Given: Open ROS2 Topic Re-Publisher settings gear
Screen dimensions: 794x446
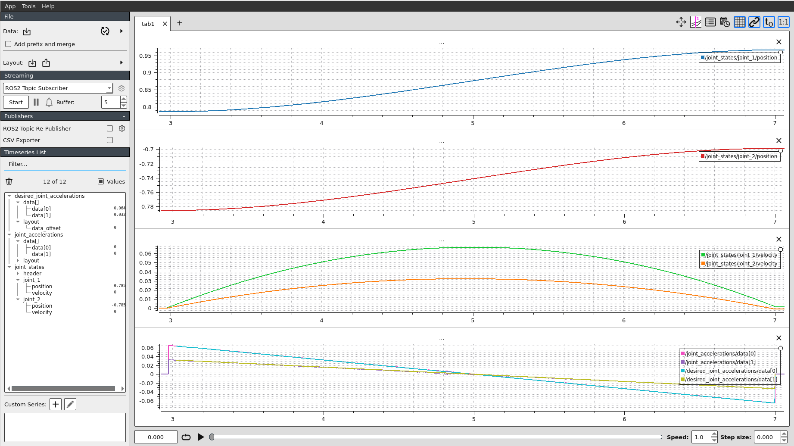Looking at the screenshot, I should (x=122, y=128).
